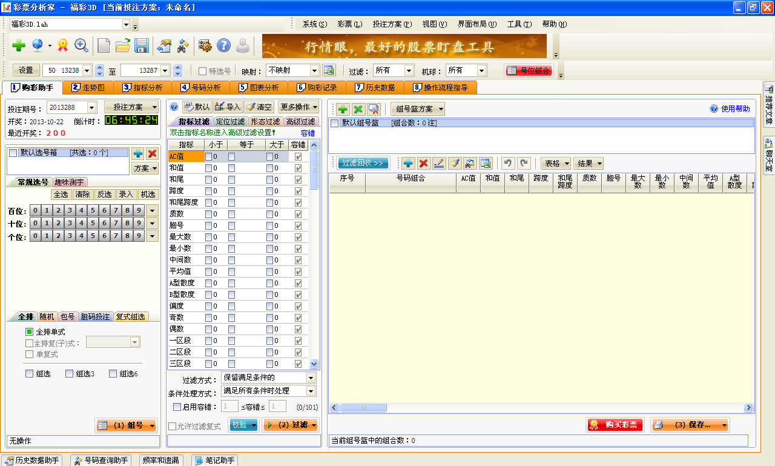Click the 清空 eraser icon in the filter panel
This screenshot has width=775, height=466.
[259, 107]
